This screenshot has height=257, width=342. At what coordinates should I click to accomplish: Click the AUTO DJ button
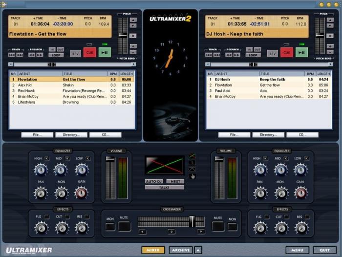(154, 182)
